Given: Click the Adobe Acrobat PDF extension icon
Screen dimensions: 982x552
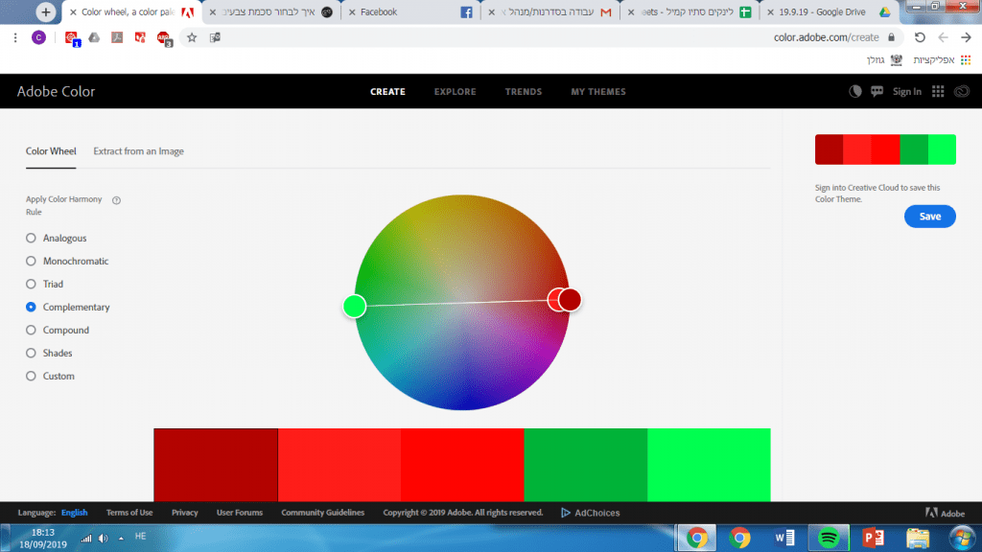Looking at the screenshot, I should click(117, 37).
